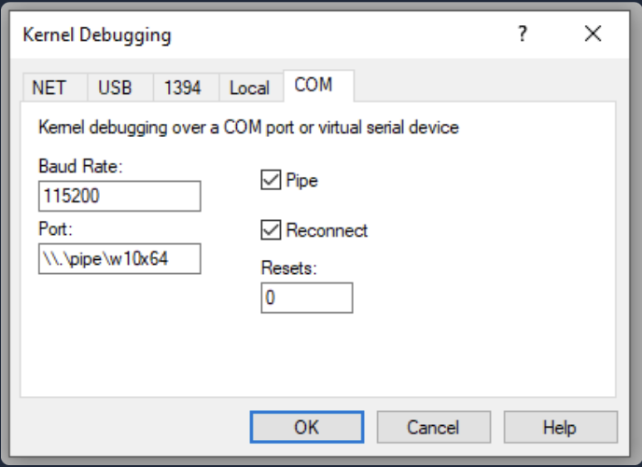Click the question mark help icon in title bar
This screenshot has height=467, width=642.
point(523,35)
